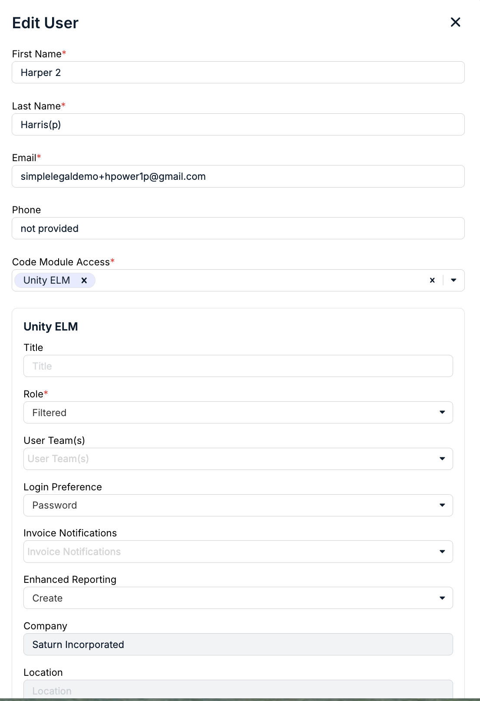
Task: Click the Unity ELM tag label
Action: pos(47,281)
